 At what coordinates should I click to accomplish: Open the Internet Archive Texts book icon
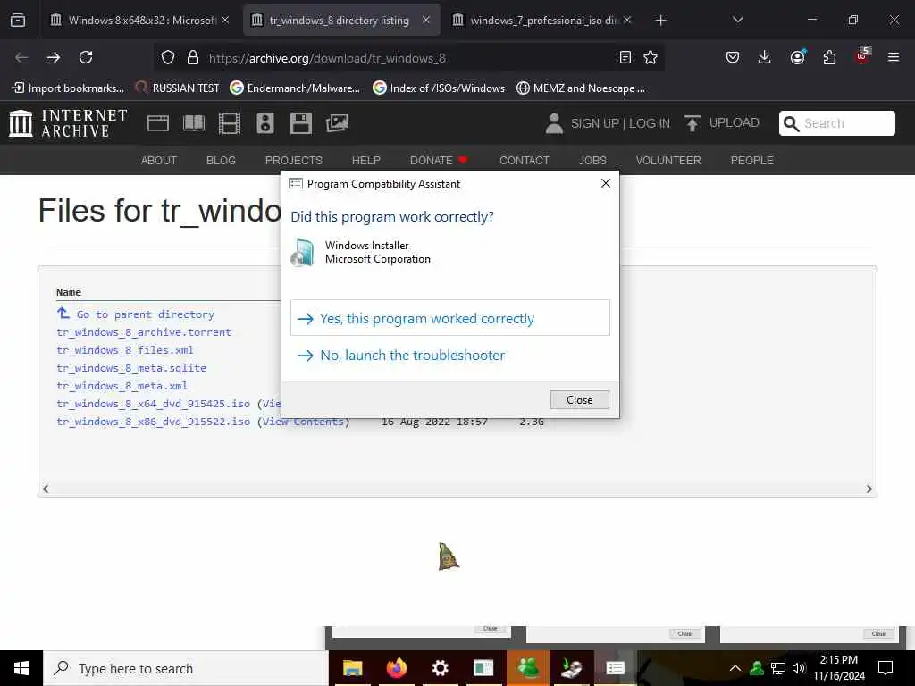point(194,123)
